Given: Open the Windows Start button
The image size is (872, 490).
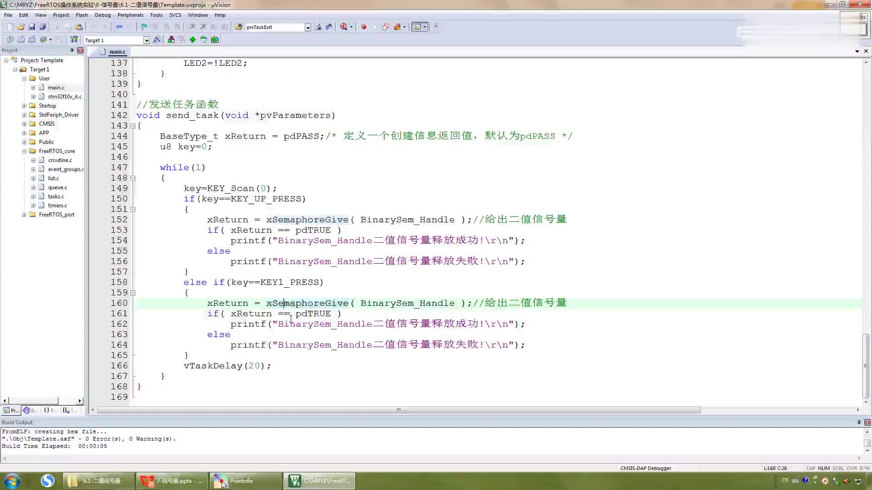Looking at the screenshot, I should pyautogui.click(x=12, y=480).
